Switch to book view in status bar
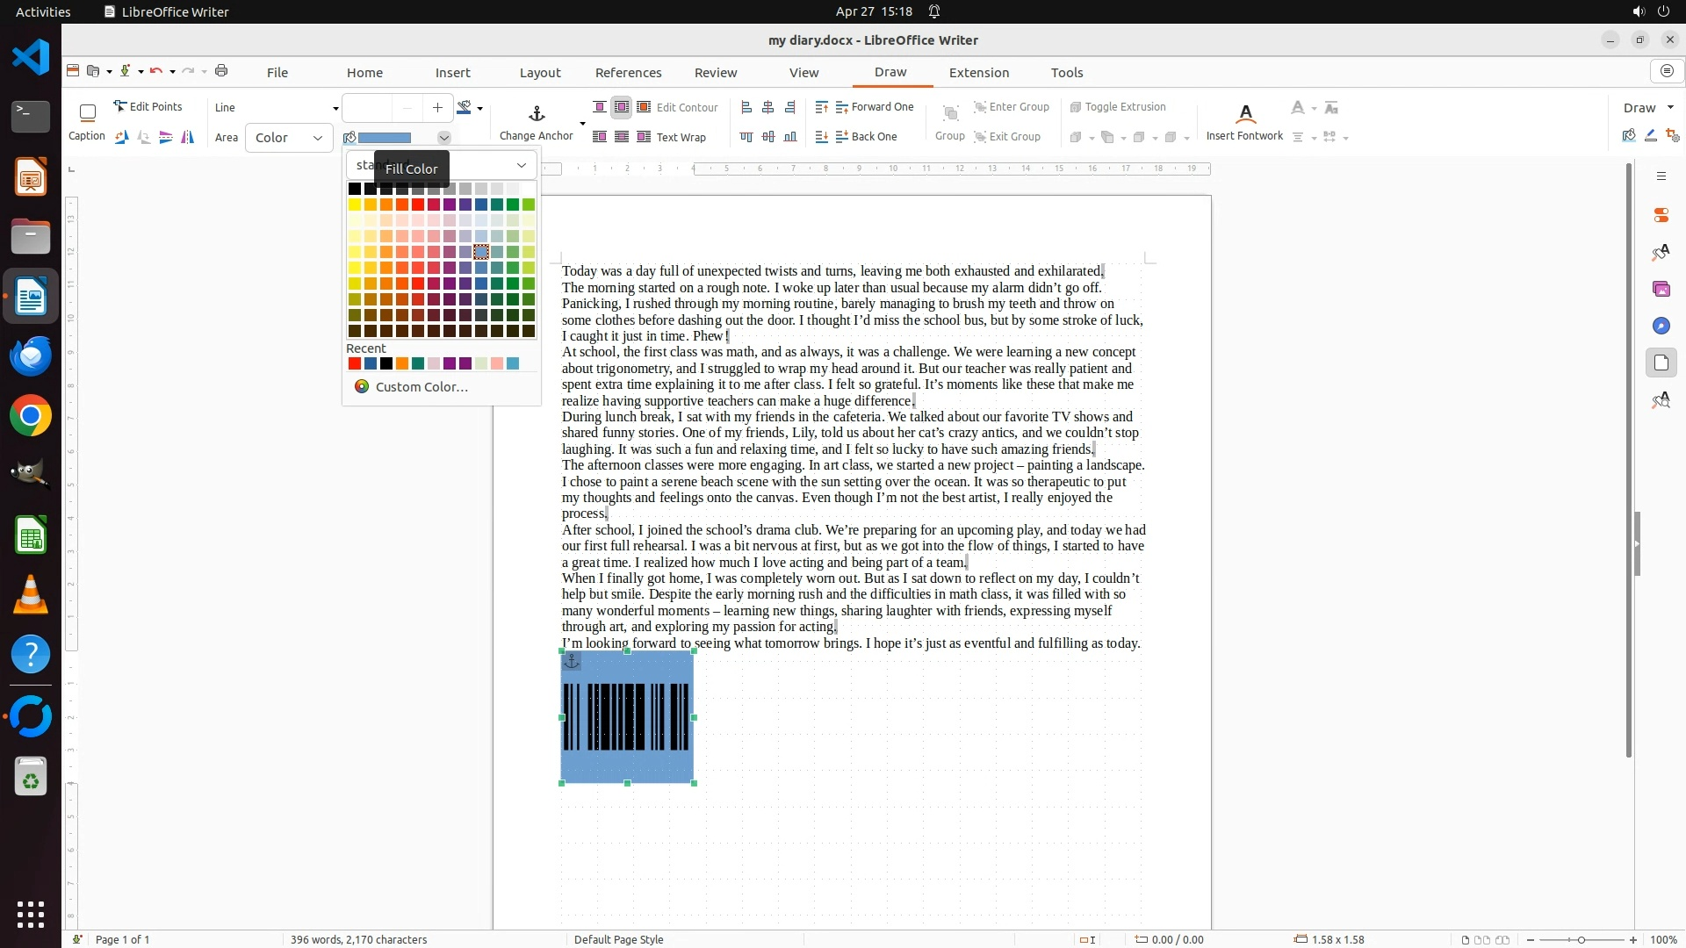Screen dimensions: 1686x948 pos(1502,939)
